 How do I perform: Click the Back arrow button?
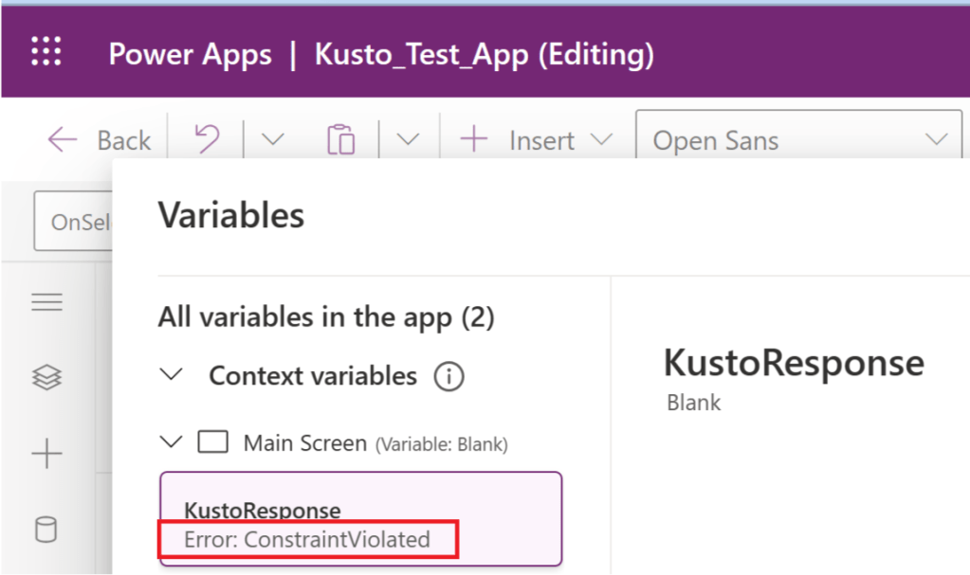(x=99, y=140)
